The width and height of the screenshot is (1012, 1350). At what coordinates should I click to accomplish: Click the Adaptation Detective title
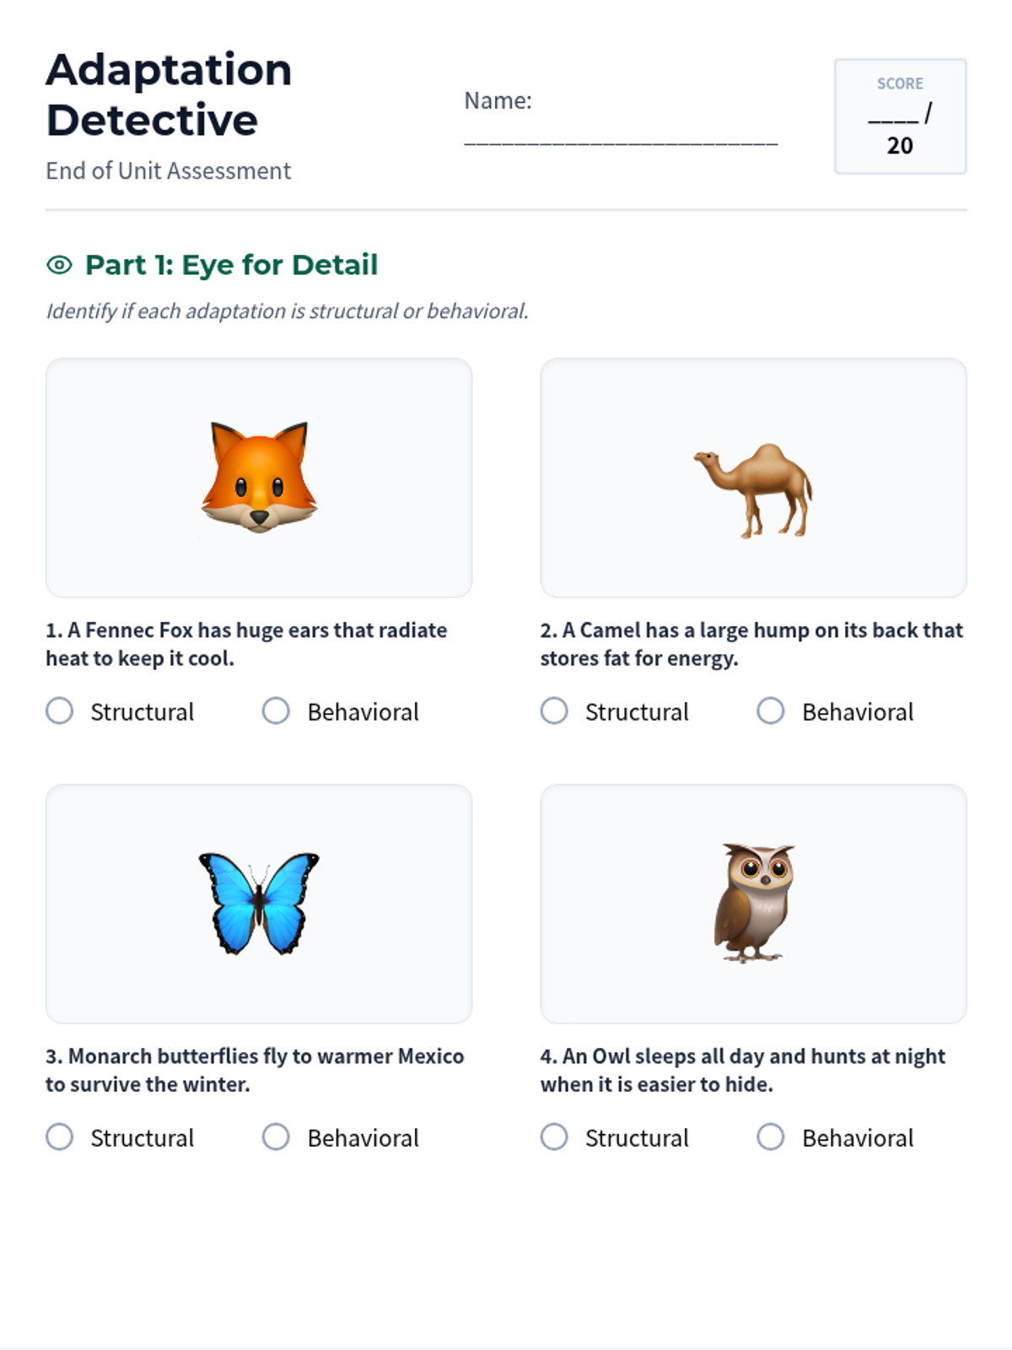point(169,94)
